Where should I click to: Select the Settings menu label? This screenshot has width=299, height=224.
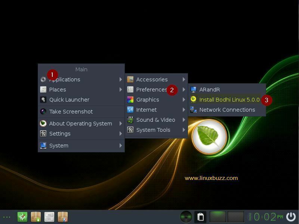(60, 134)
